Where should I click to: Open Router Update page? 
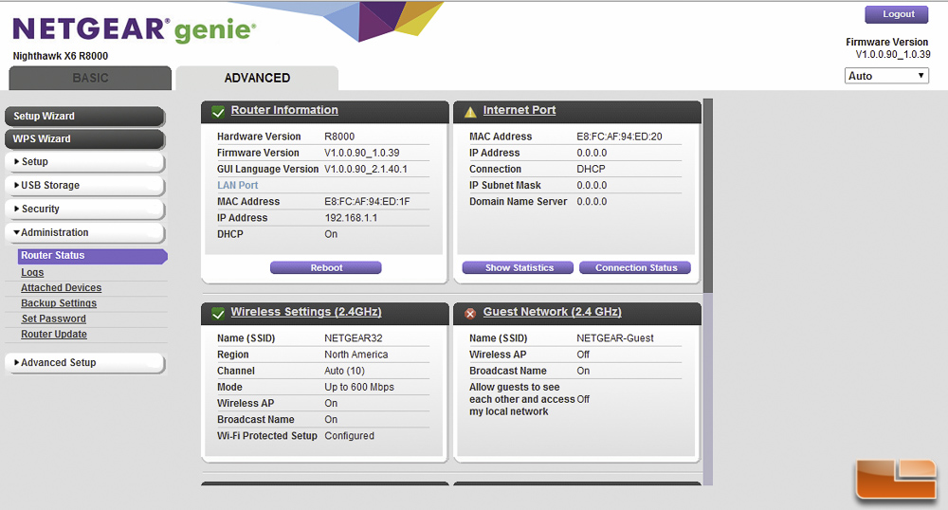(54, 335)
